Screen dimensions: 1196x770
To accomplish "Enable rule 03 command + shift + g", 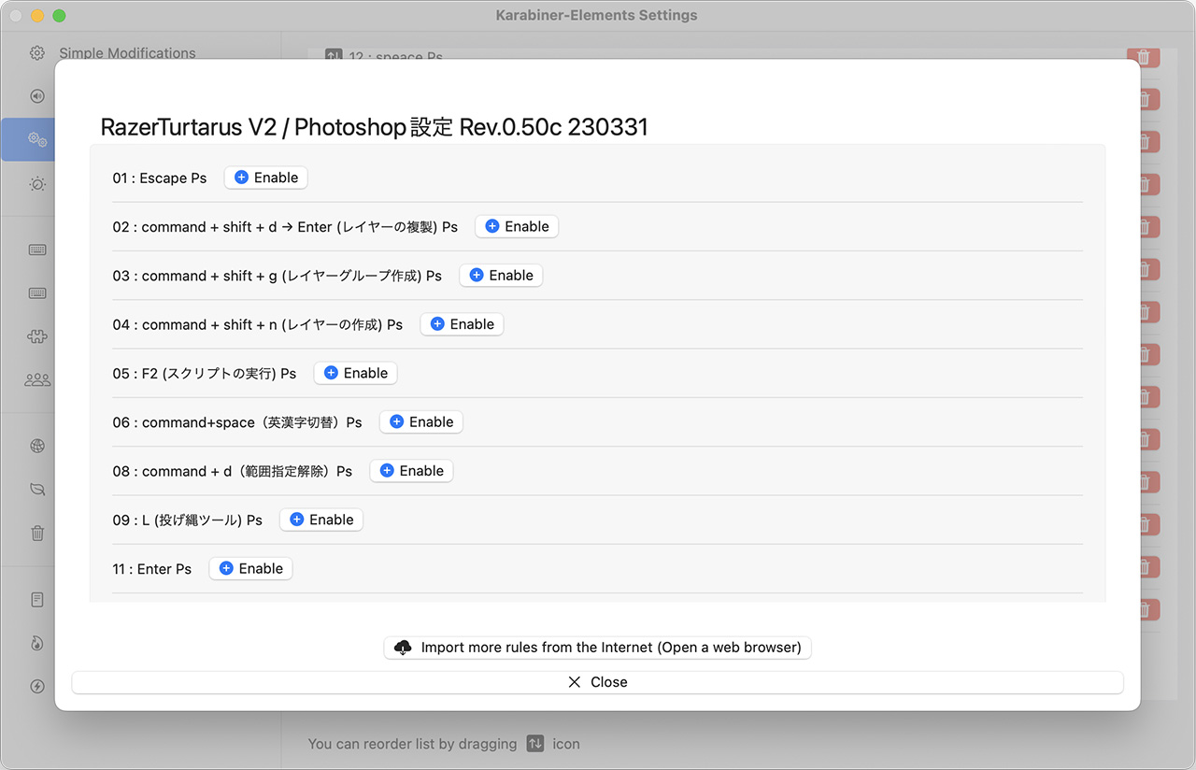I will [x=501, y=275].
